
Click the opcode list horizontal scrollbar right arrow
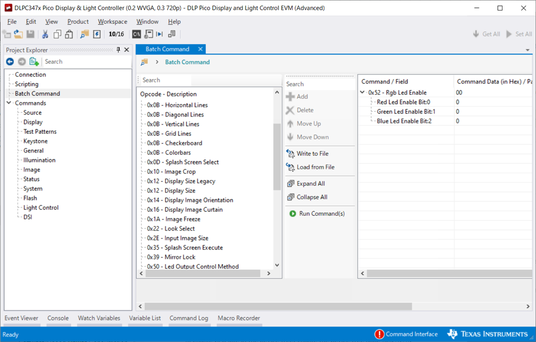coord(269,273)
